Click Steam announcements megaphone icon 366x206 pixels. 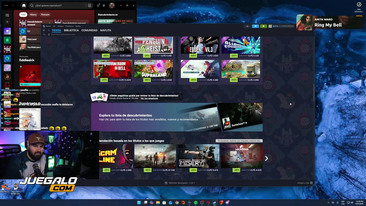(x=255, y=26)
